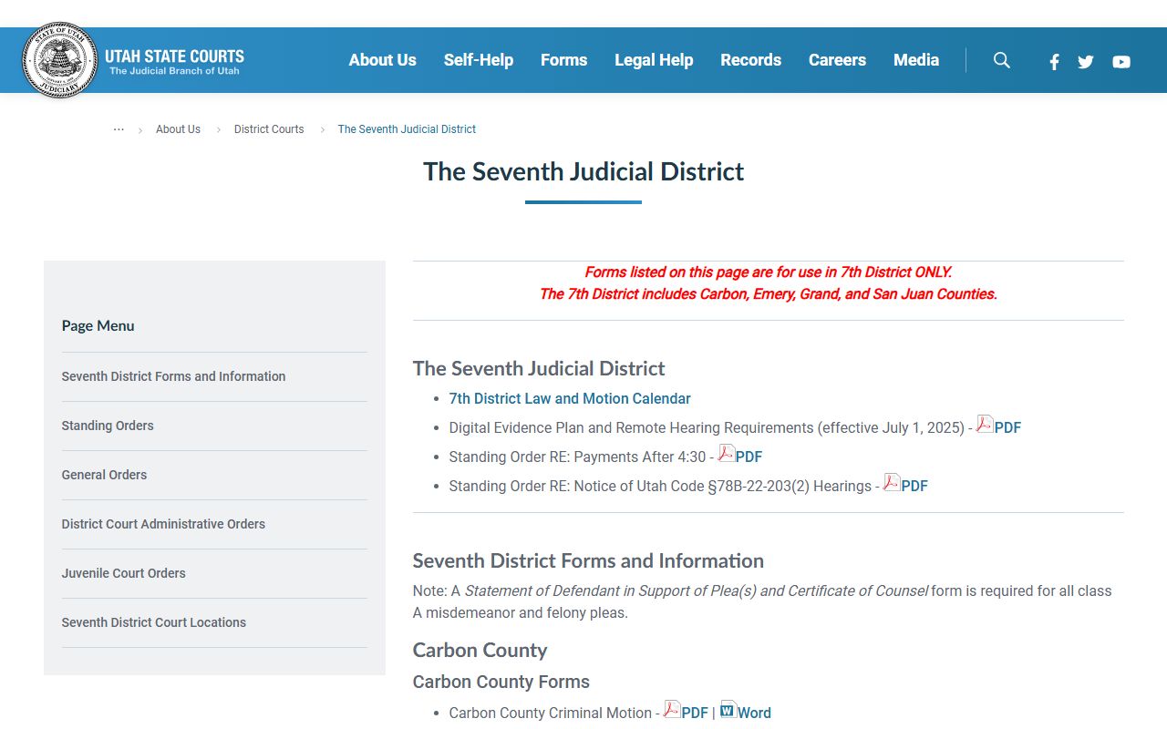Click PDF icon for Digital Evidence Plan
This screenshot has height=729, width=1167.
tap(985, 424)
